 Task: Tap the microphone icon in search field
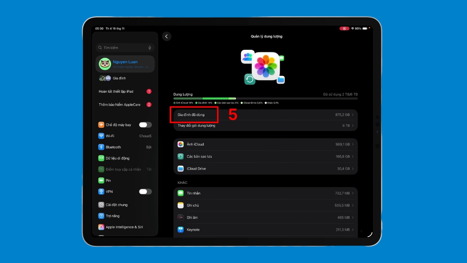[x=149, y=48]
